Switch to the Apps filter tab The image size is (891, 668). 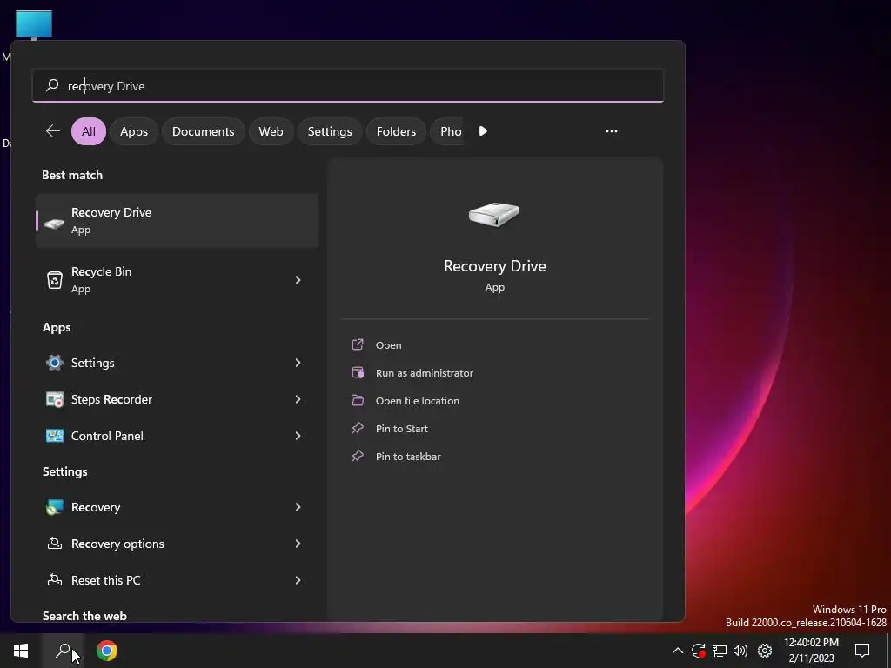tap(133, 131)
